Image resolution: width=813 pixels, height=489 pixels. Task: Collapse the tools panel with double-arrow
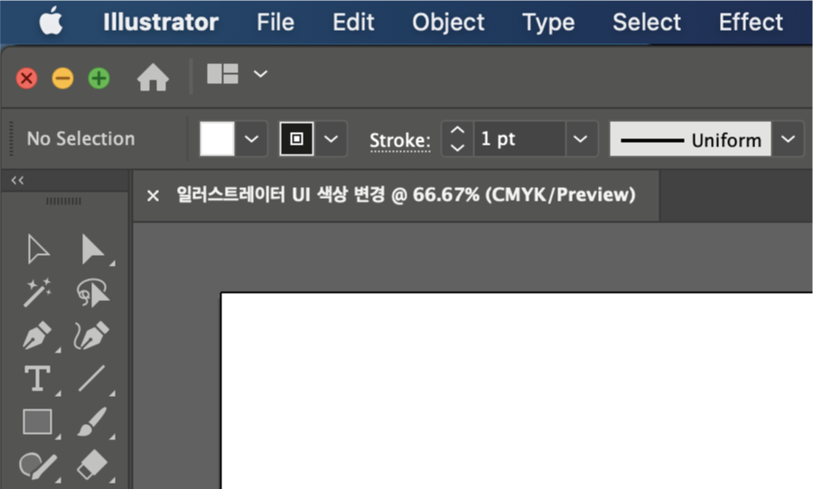point(17,181)
